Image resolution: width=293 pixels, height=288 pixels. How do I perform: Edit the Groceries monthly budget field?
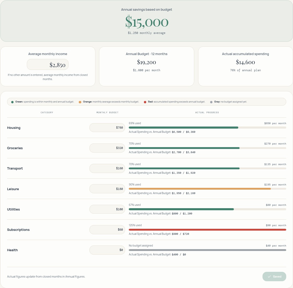pyautogui.click(x=107, y=148)
